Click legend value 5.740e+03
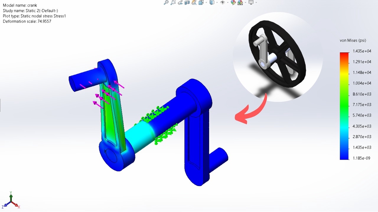The width and height of the screenshot is (378, 212). (362, 115)
